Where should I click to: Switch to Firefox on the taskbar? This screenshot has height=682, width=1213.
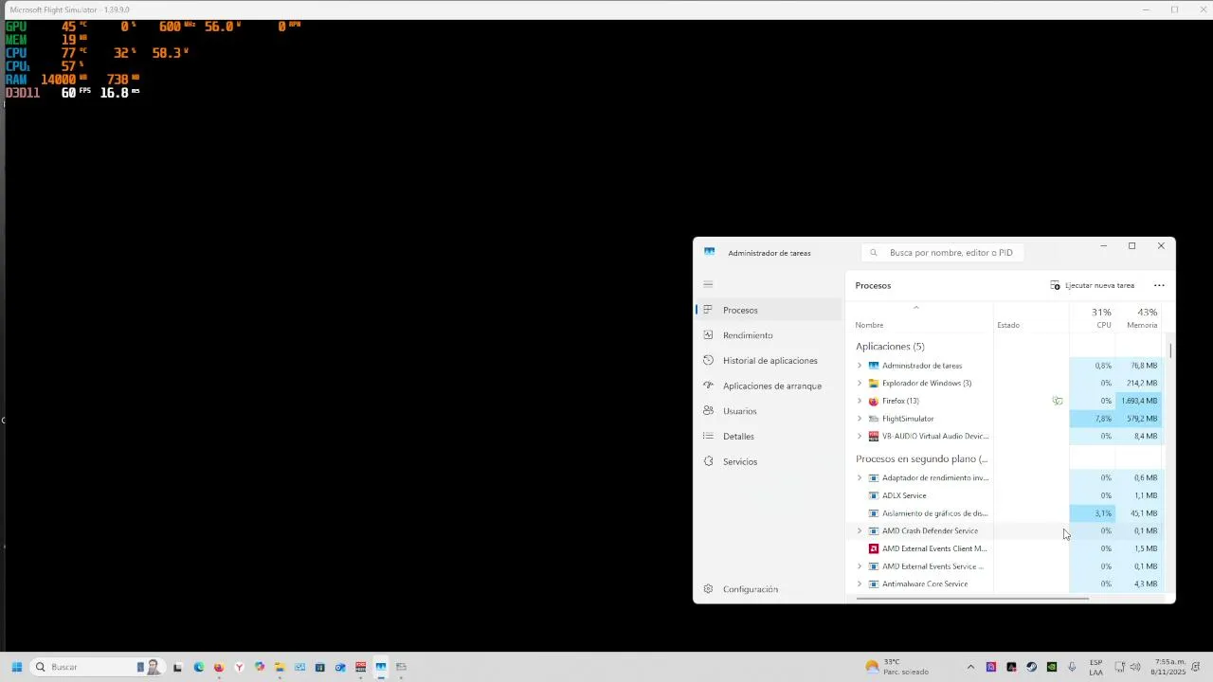[219, 667]
